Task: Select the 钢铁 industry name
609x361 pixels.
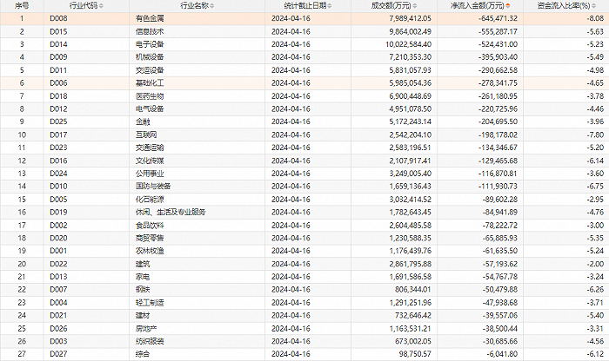Action: point(143,290)
